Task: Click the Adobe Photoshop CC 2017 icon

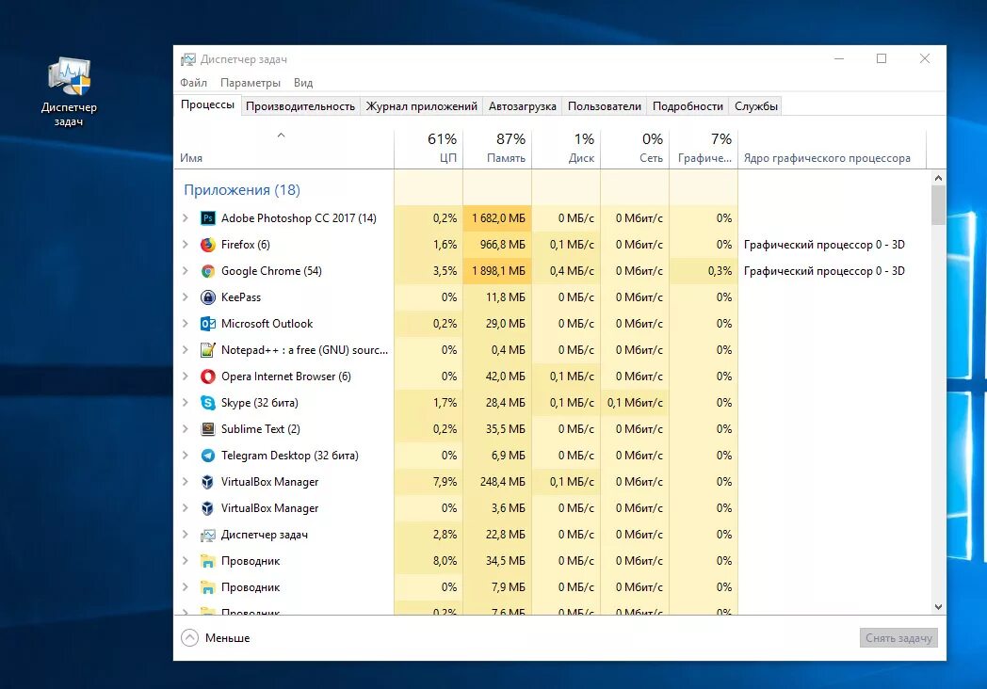Action: click(x=208, y=218)
